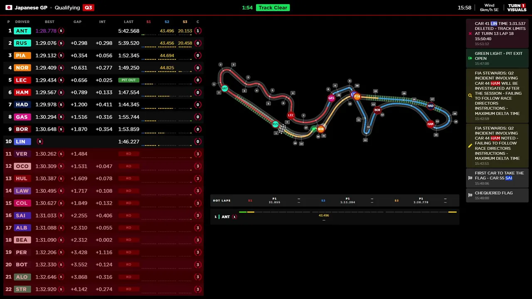The image size is (532, 299).
Task: Select the BEA driver tag in standings
Action: 22,240
